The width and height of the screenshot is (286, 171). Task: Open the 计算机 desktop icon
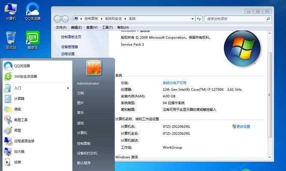11,12
